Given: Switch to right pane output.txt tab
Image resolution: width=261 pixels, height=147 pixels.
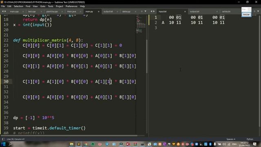Looking at the screenshot, I should [195, 11].
